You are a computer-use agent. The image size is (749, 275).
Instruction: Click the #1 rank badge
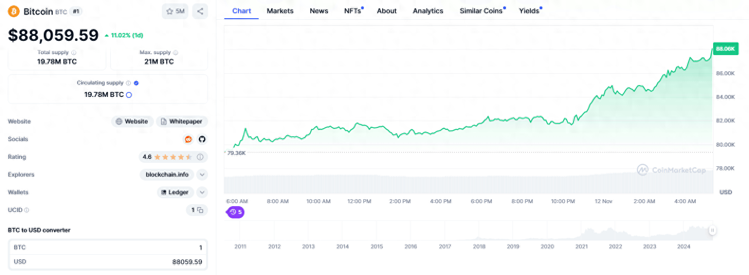coord(75,11)
